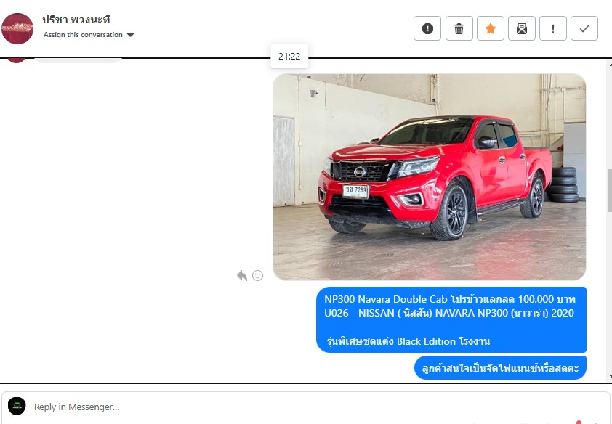Click Assign this conversation label

[83, 35]
